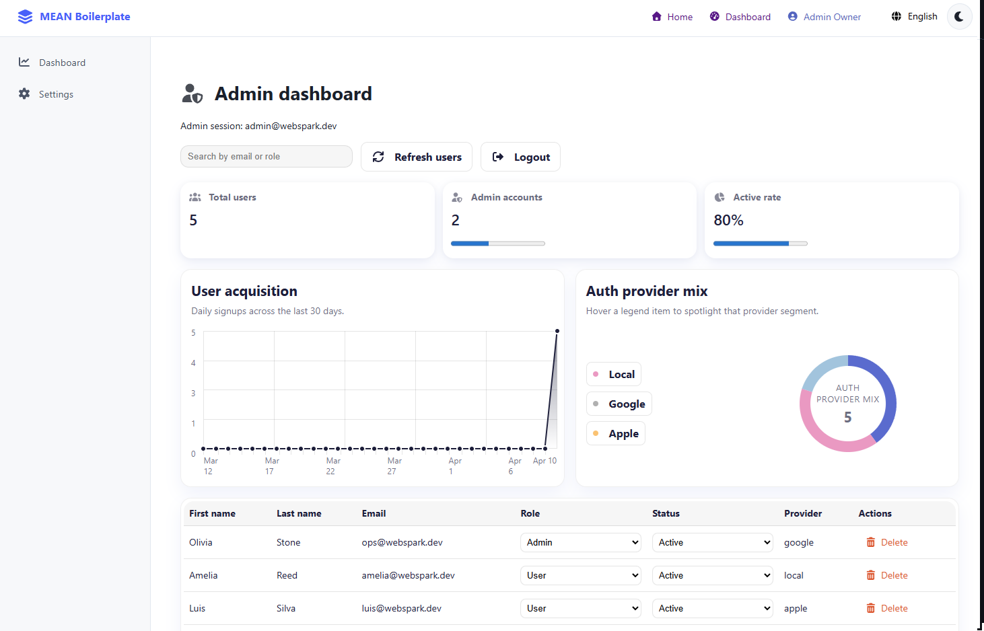Click the trash icon beside Olivia Stone
This screenshot has height=631, width=984.
[x=871, y=542]
